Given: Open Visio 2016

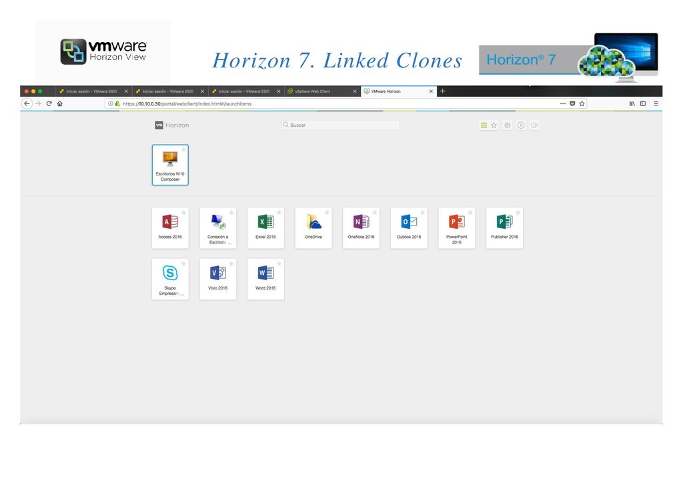Looking at the screenshot, I should [218, 279].
